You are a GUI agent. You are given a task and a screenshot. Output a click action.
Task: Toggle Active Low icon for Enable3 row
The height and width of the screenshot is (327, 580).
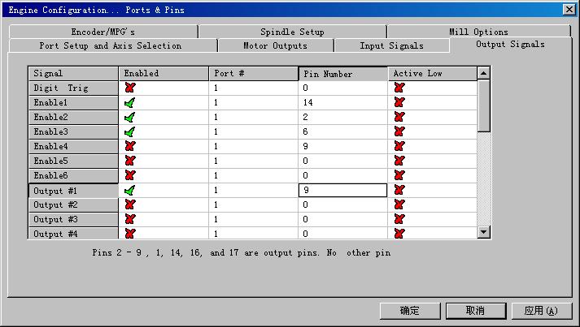(399, 132)
